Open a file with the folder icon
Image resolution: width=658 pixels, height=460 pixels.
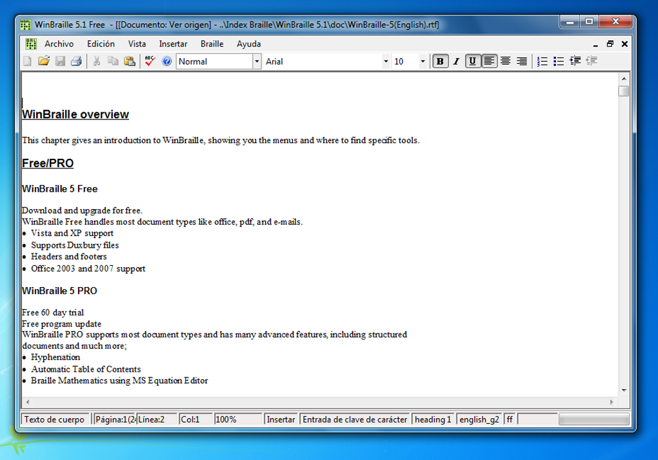click(44, 61)
